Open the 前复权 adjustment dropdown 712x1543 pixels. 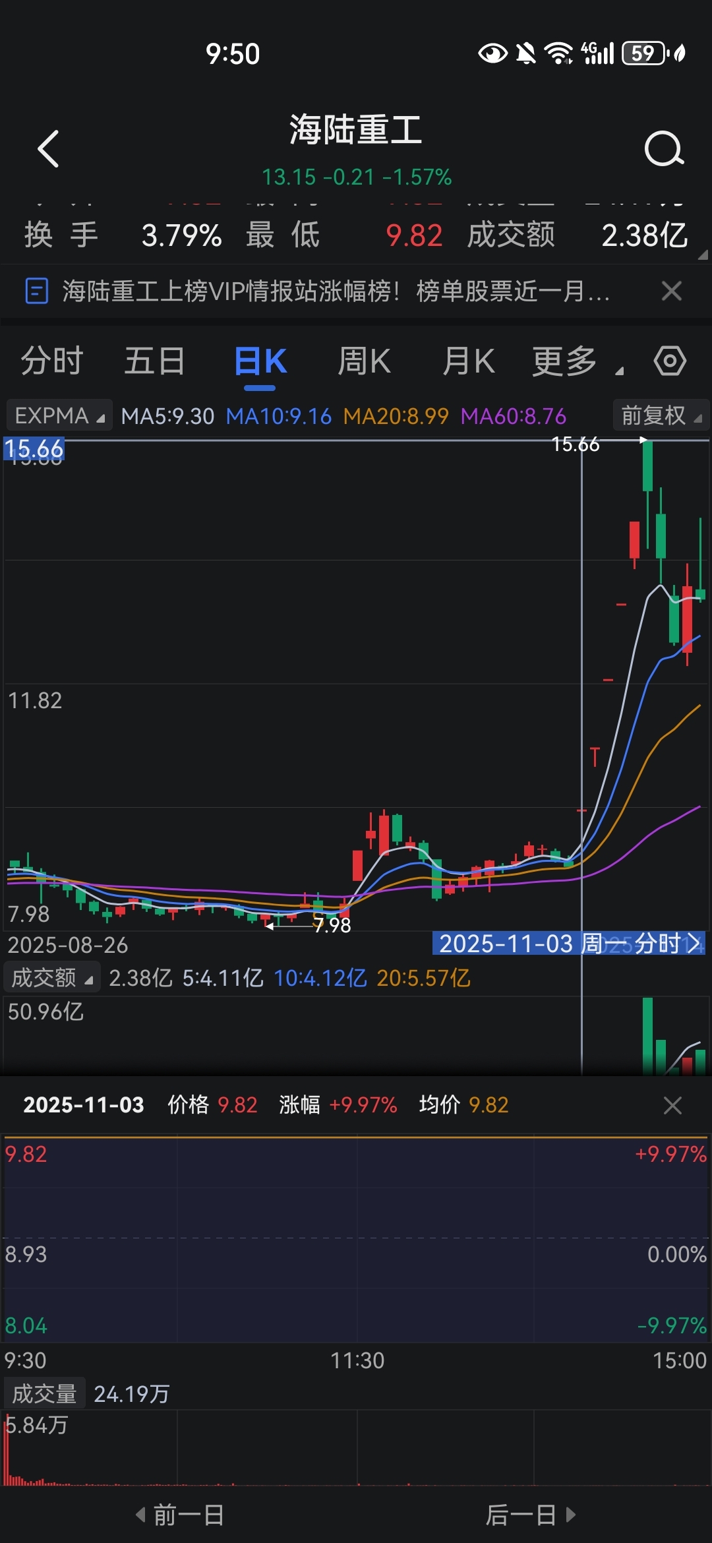coord(661,415)
